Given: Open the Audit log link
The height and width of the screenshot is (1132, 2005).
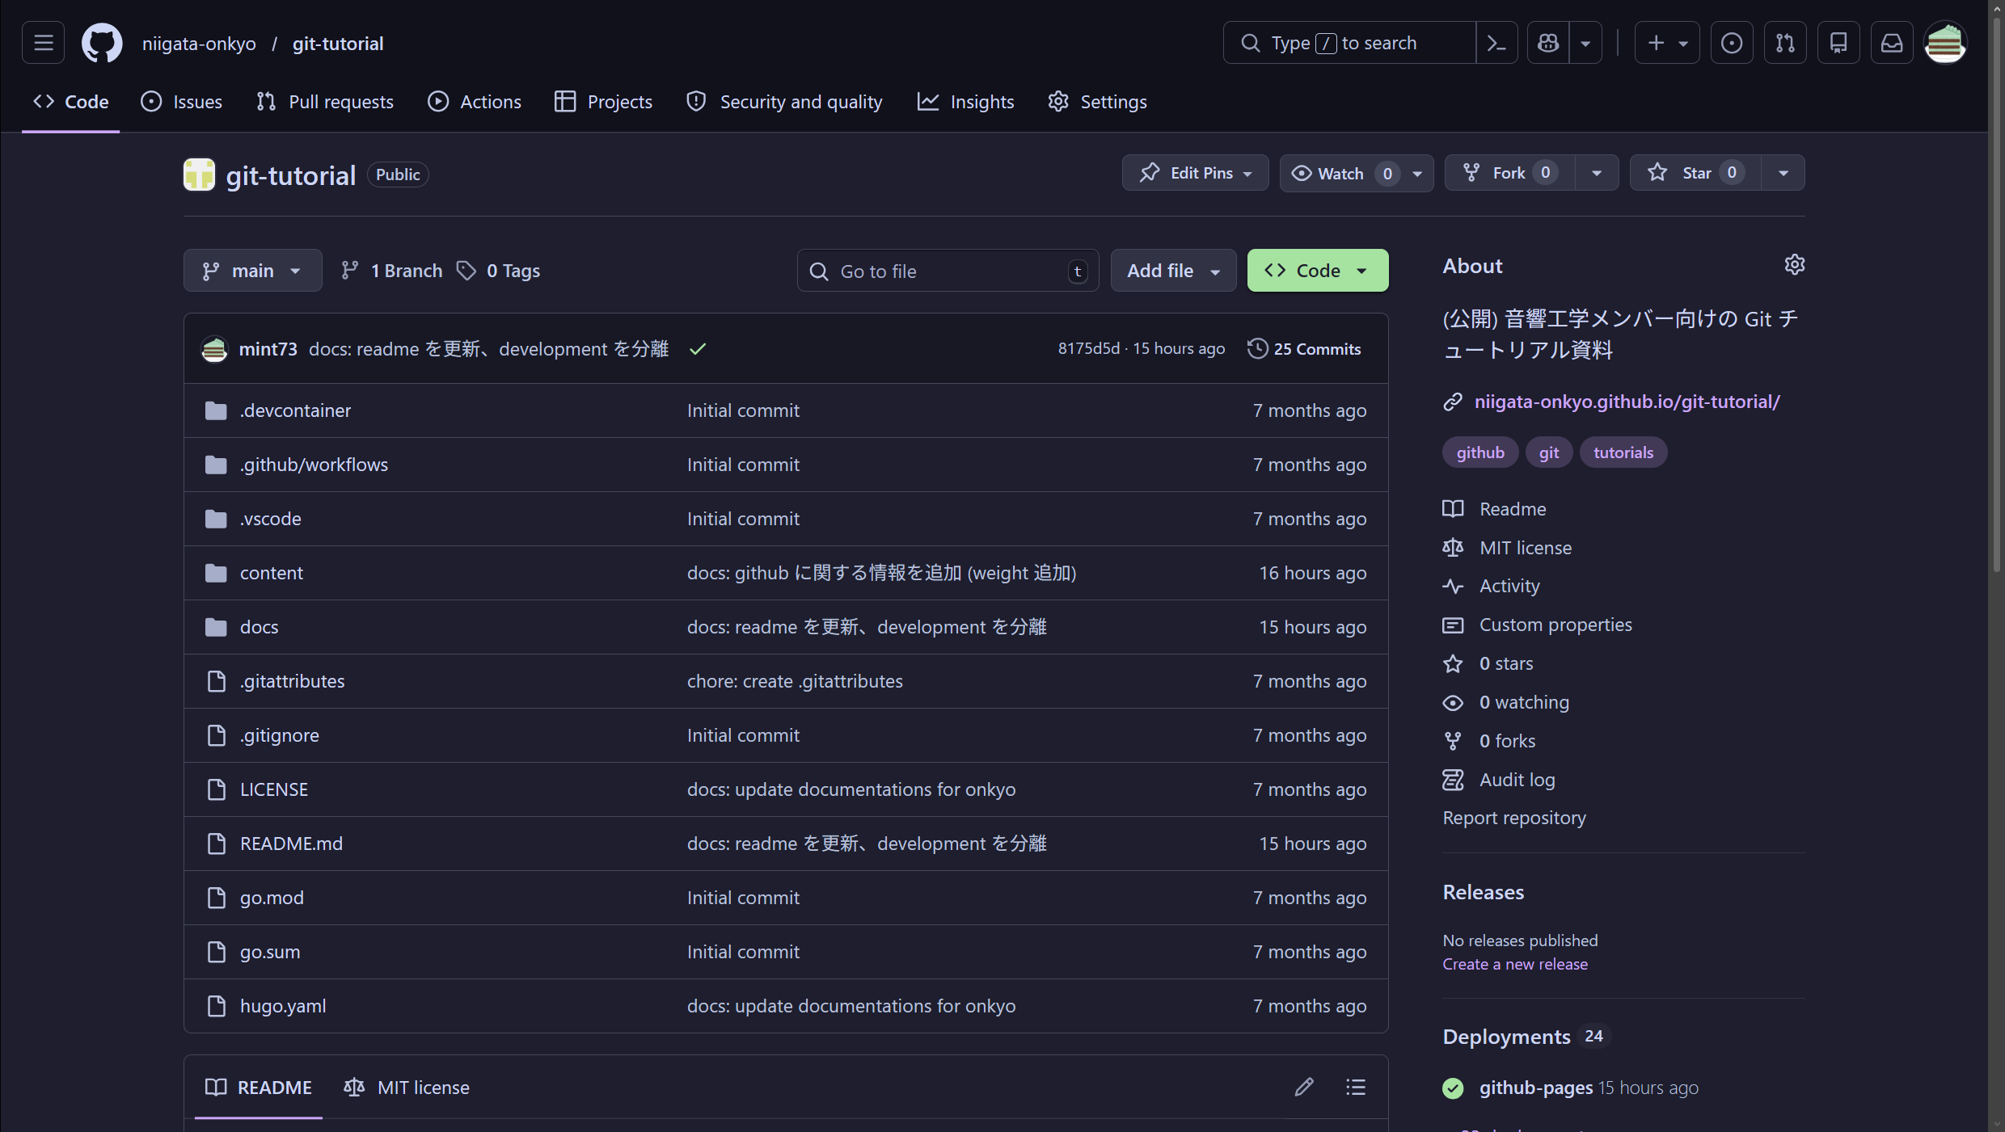Looking at the screenshot, I should 1517,780.
